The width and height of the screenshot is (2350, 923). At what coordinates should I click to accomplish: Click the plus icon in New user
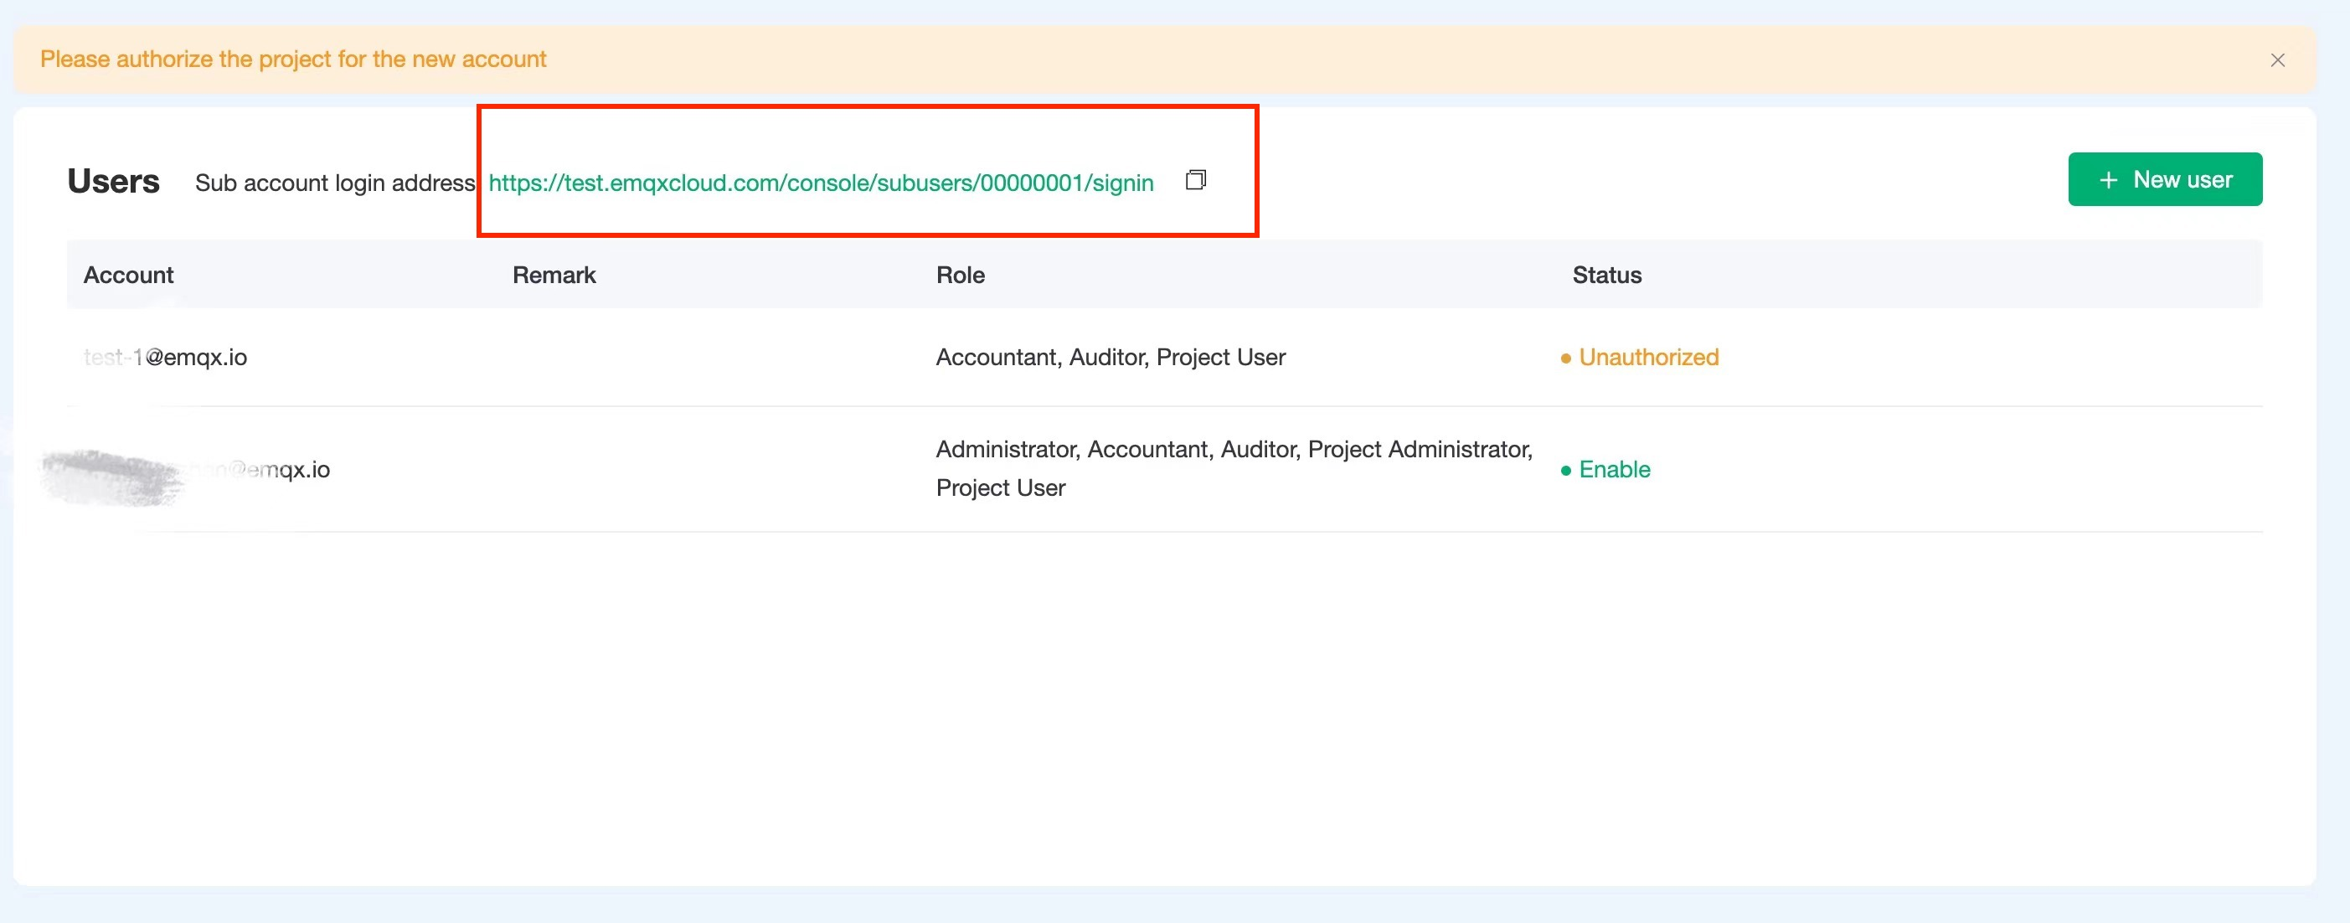pos(2107,180)
